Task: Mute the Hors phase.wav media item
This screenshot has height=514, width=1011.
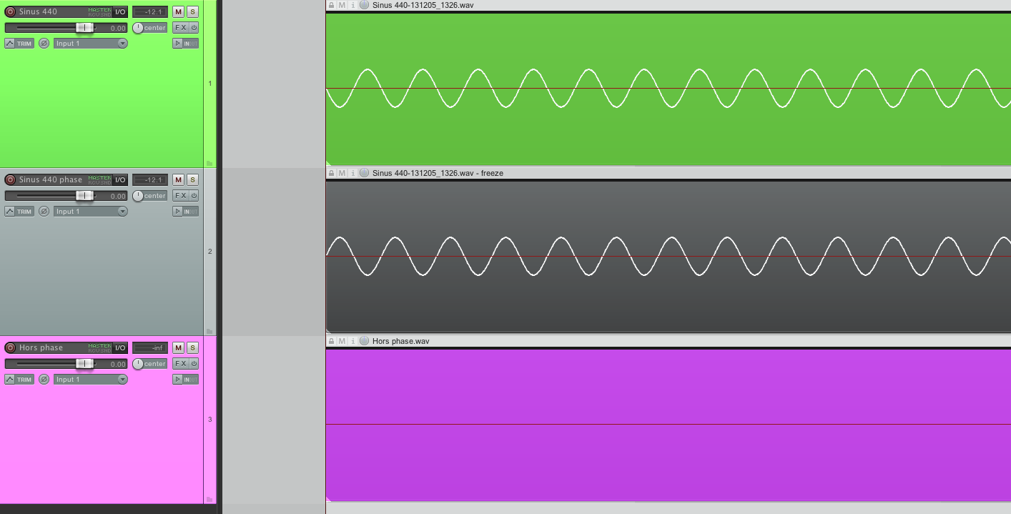Action: [x=342, y=341]
